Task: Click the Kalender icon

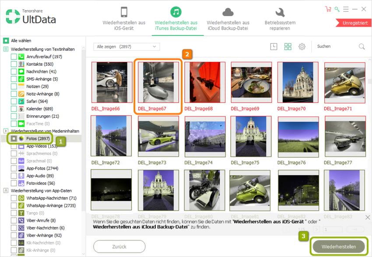Action: [21, 109]
